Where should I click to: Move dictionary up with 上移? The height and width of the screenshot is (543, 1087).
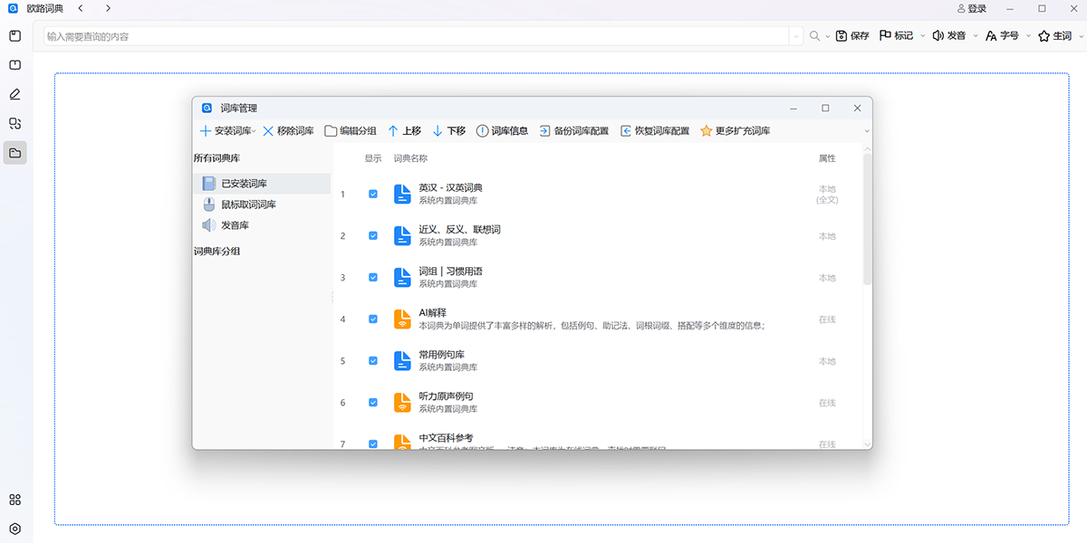coord(404,131)
